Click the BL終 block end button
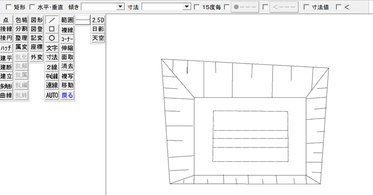The width and height of the screenshot is (373, 195). [21, 95]
